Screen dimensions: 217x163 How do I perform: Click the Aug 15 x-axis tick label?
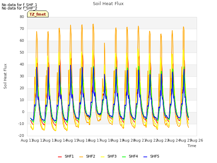click(x=72, y=140)
